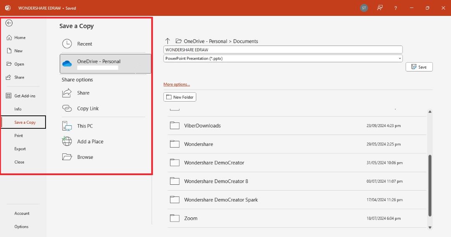Select the Wondershare DemoCreator folder row
The image size is (451, 237).
tap(297, 163)
